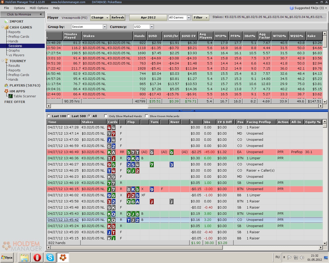Sort hands by the Equity % column header
This screenshot has height=263, width=329.
313,122
